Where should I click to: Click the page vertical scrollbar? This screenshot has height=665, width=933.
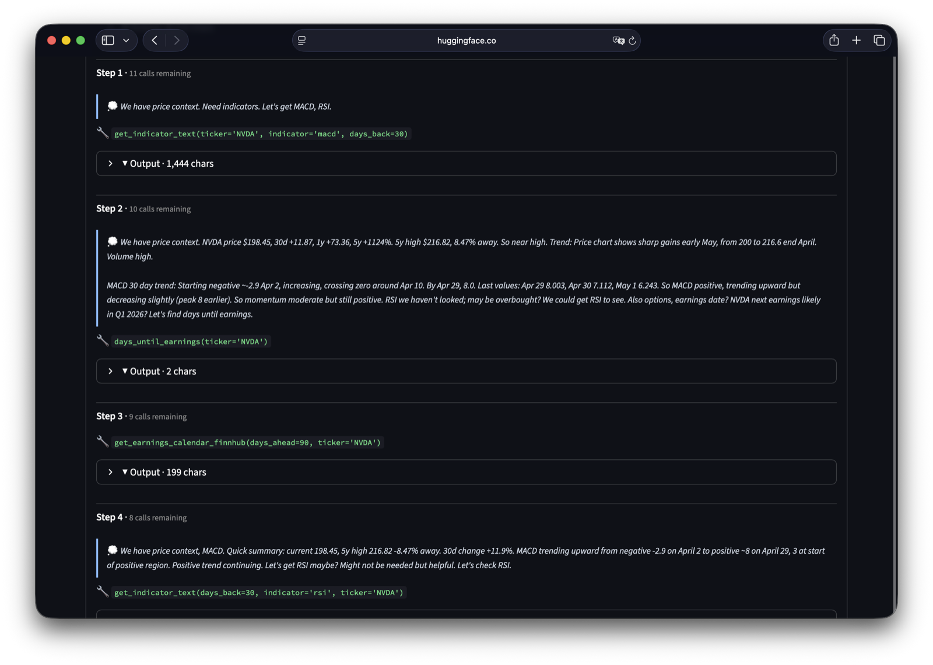coord(894,338)
